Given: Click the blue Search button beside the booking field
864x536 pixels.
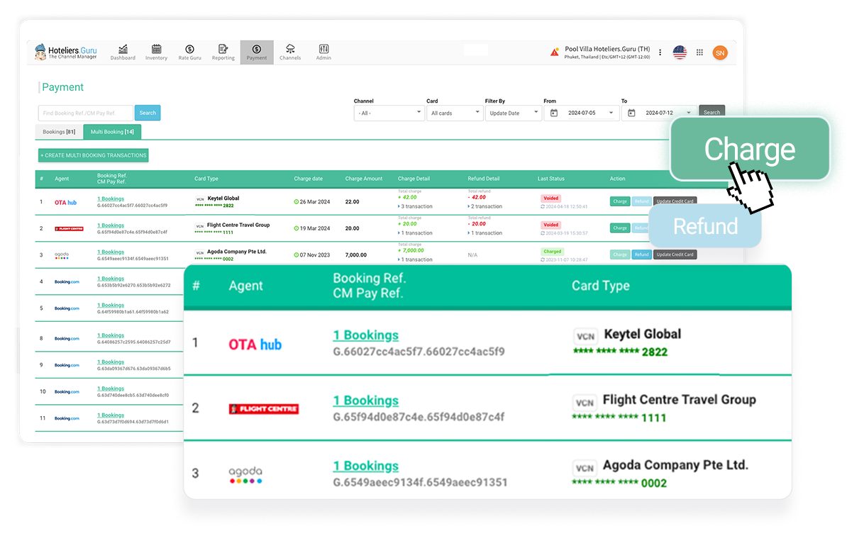Looking at the screenshot, I should point(148,113).
